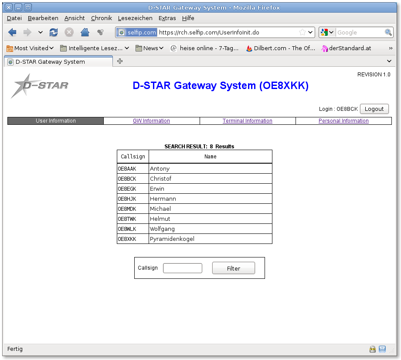401x360 pixels.
Task: Open the search engine selector dropdown
Action: 327,32
